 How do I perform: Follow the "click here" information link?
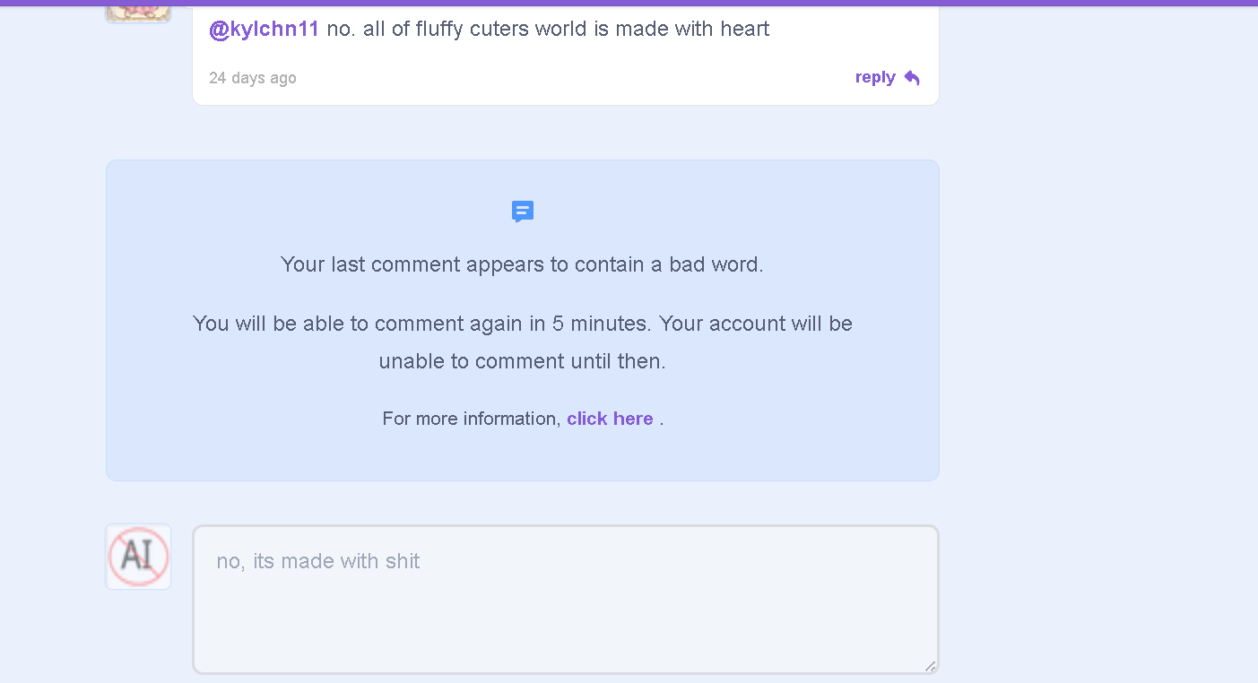click(x=610, y=419)
